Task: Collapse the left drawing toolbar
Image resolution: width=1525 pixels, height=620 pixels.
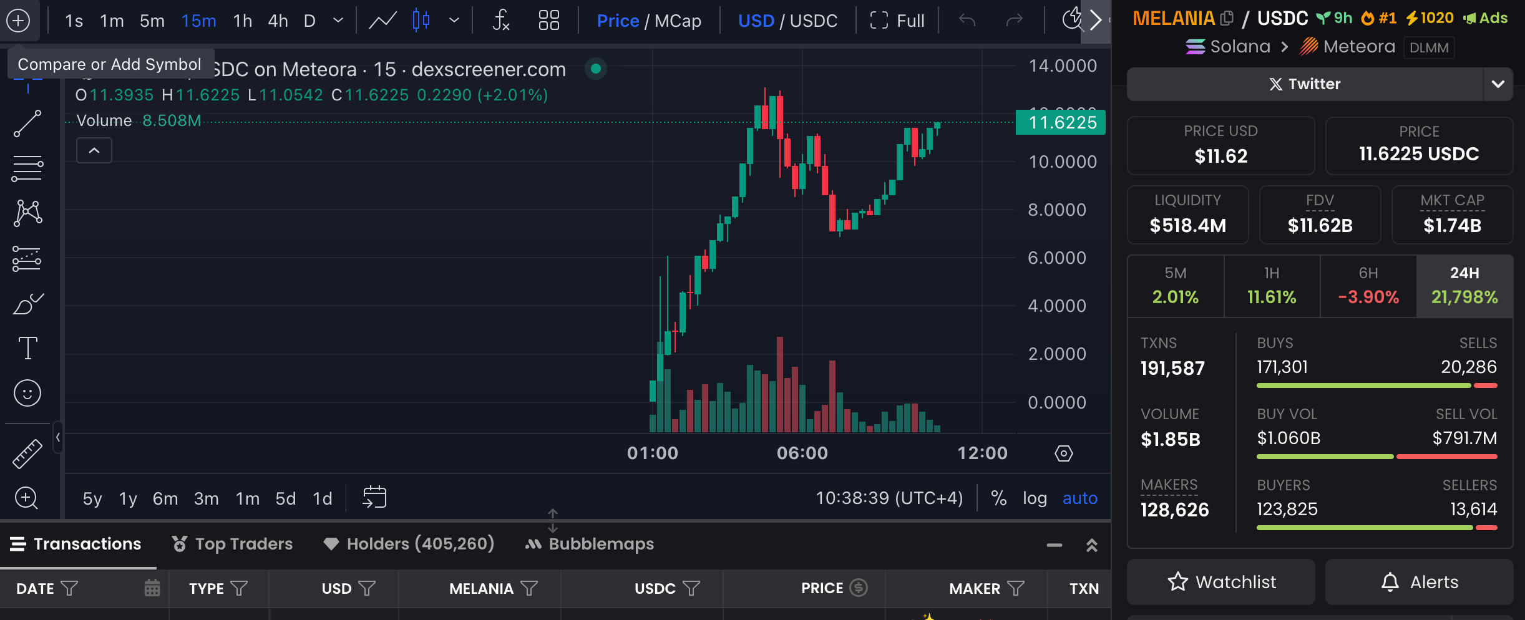Action: pyautogui.click(x=58, y=437)
